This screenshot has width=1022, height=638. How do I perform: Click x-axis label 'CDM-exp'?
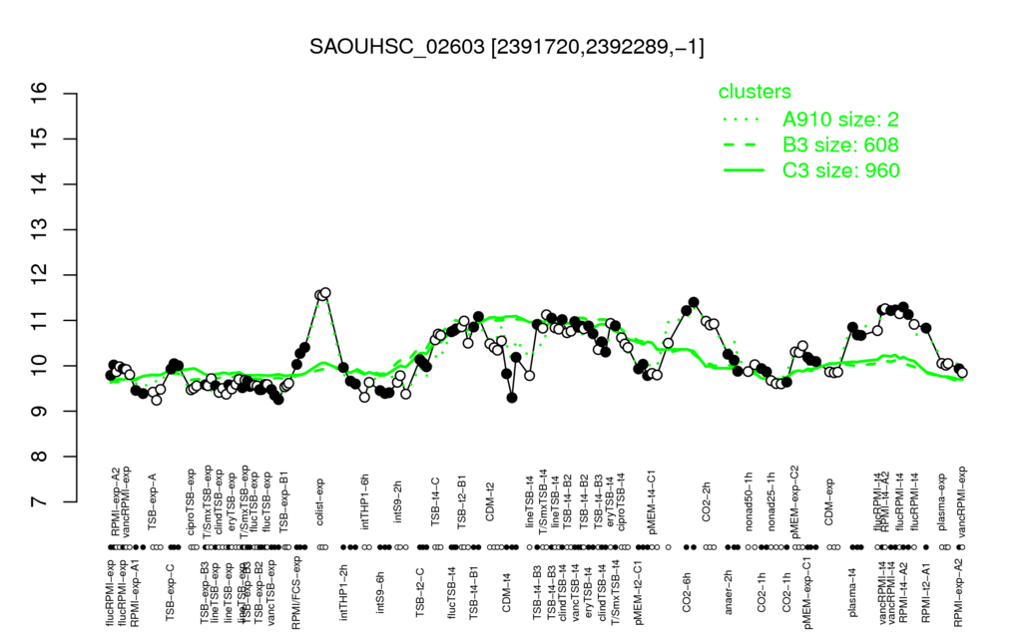point(829,500)
